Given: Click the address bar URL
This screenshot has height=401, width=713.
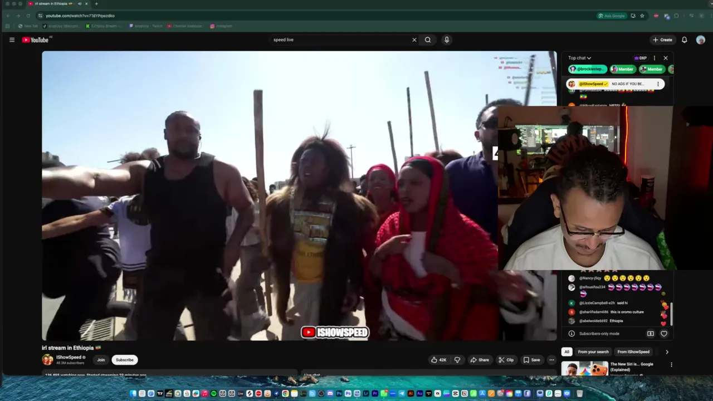Looking at the screenshot, I should 80,16.
